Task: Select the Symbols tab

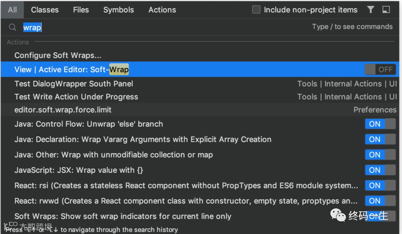Action: click(118, 10)
